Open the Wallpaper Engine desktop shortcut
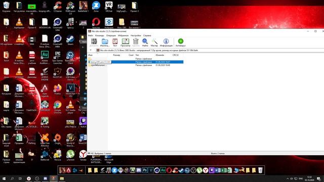 tap(109, 23)
